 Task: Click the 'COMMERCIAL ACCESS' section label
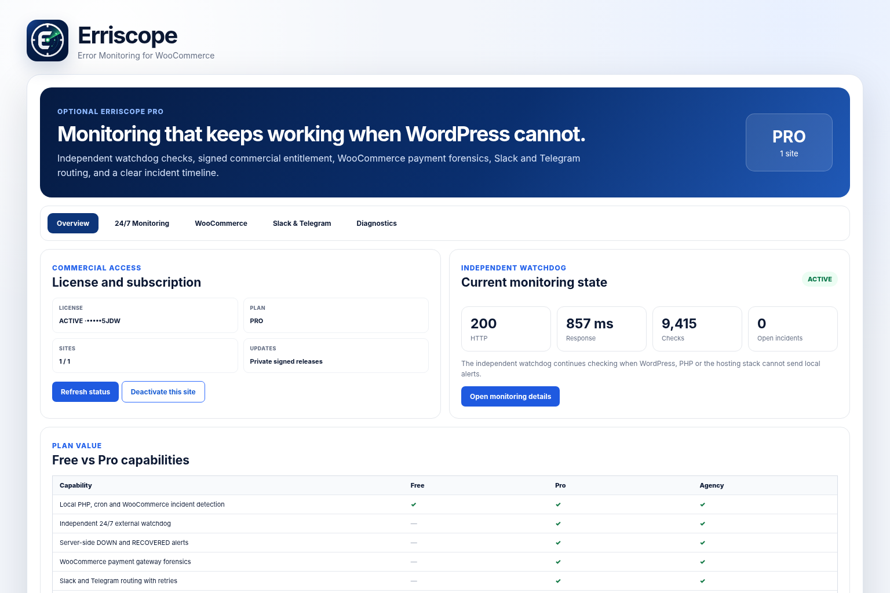pos(97,268)
